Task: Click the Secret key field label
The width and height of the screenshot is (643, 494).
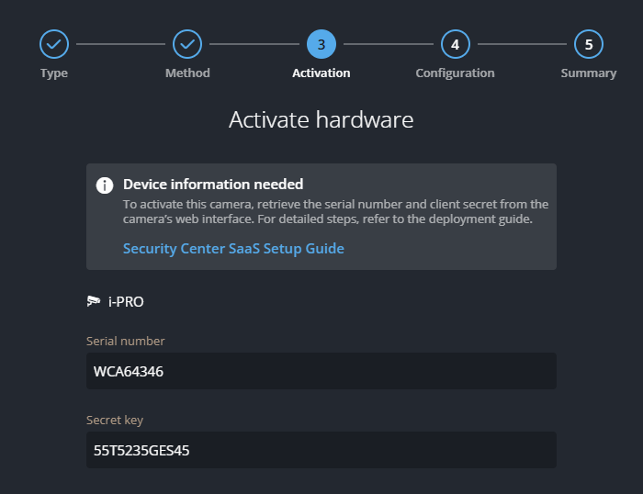Action: pos(115,420)
